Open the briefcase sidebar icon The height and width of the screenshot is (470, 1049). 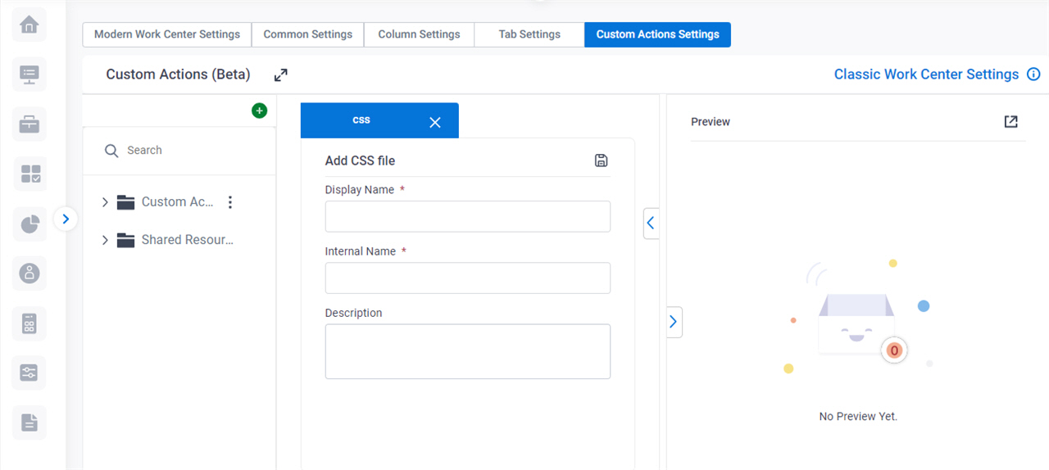pyautogui.click(x=30, y=124)
